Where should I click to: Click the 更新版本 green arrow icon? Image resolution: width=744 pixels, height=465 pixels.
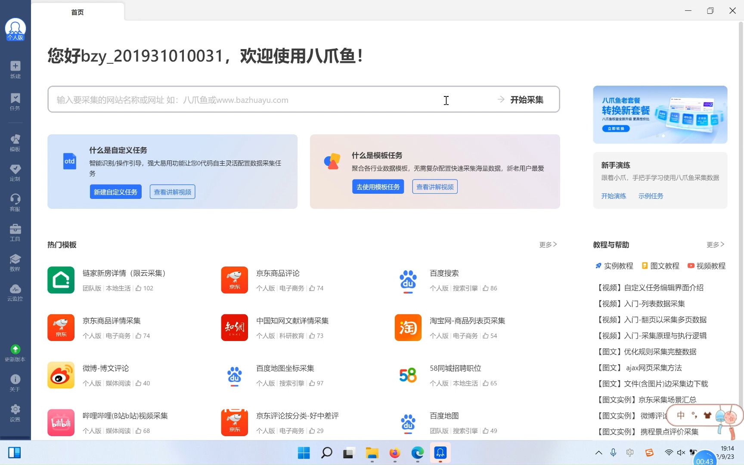point(15,349)
